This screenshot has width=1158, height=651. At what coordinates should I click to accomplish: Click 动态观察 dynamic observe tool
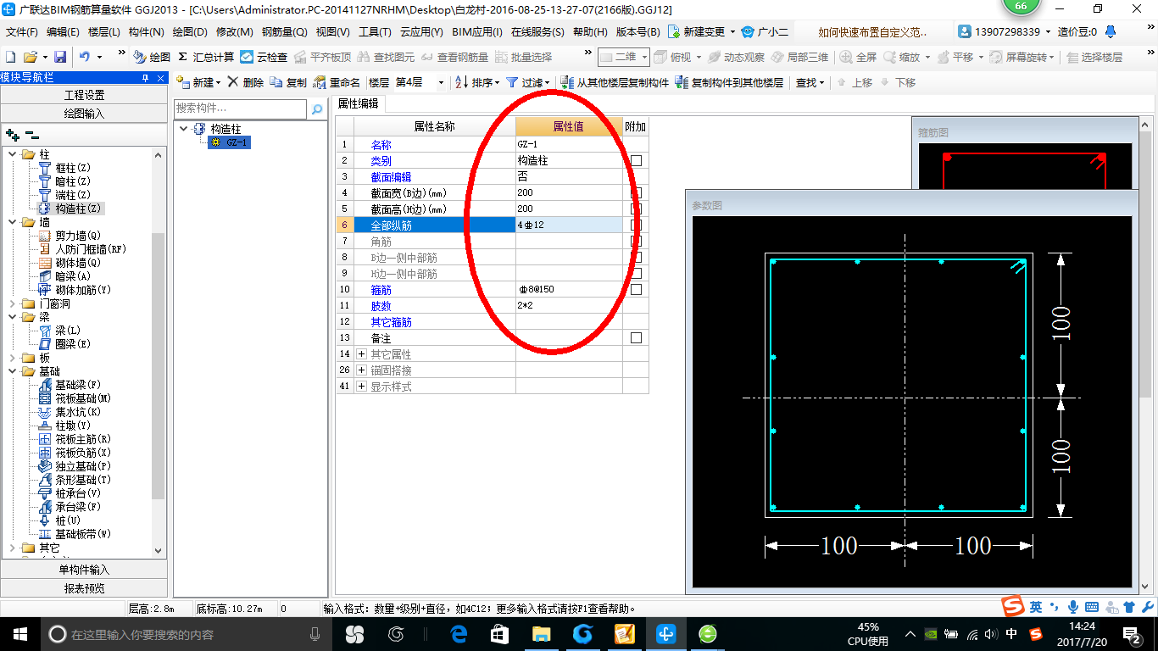tap(737, 57)
